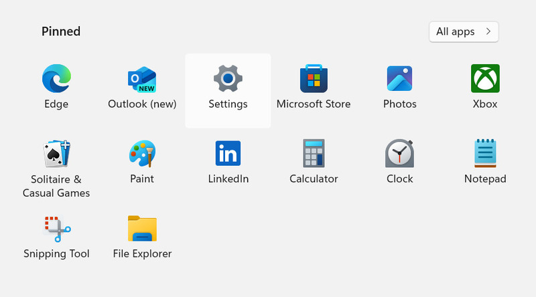The width and height of the screenshot is (536, 297).
Task: Launch the Calculator icon
Action: click(314, 153)
